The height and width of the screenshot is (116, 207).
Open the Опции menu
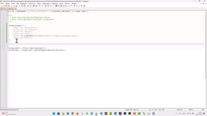(x=39, y=4)
